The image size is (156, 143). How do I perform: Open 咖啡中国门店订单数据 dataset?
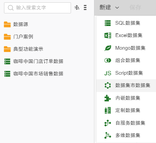(x=33, y=61)
